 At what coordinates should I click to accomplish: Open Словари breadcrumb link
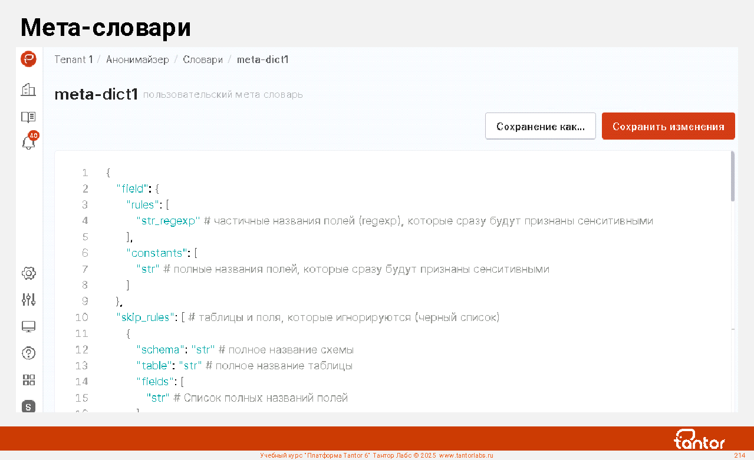pyautogui.click(x=203, y=59)
